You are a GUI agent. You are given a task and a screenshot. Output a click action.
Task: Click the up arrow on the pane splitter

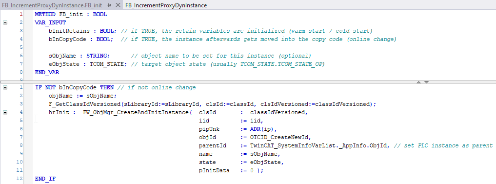coord(419,82)
